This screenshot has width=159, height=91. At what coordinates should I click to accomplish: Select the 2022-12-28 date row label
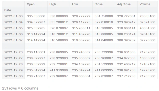point(13,64)
